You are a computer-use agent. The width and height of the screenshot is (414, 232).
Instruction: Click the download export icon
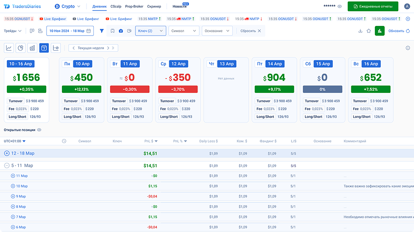point(360,31)
